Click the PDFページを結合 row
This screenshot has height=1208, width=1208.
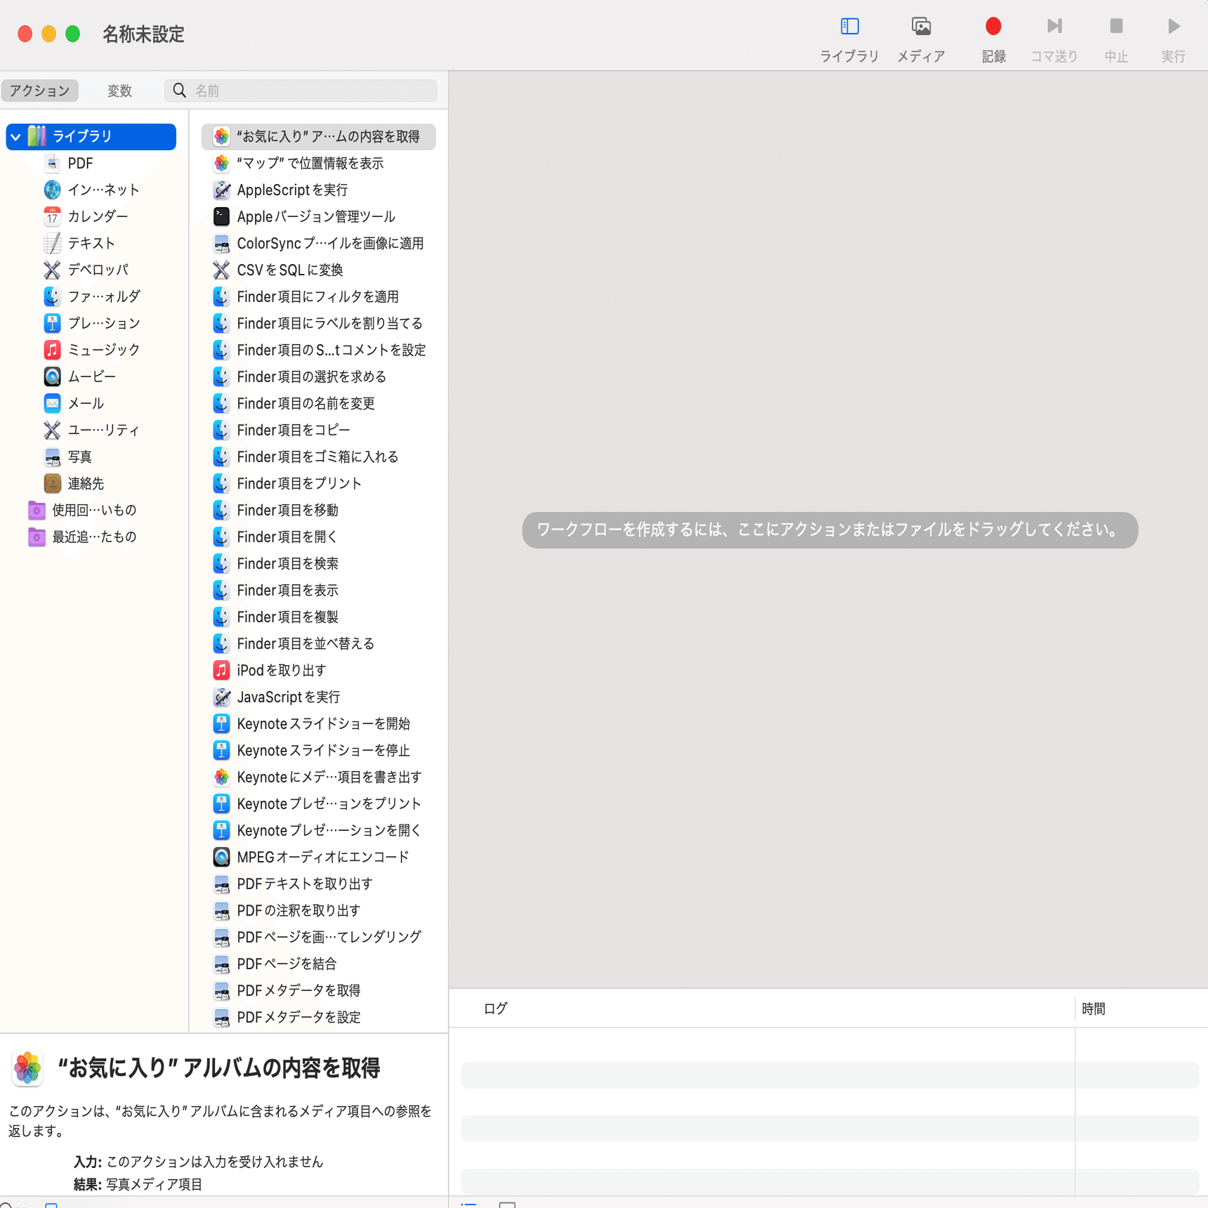point(319,964)
